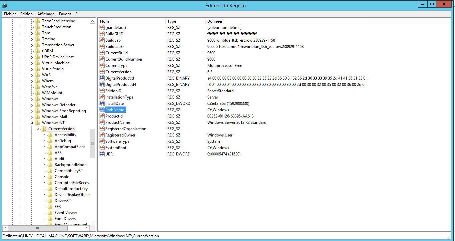Expand the BackgroundModel subkey
The height and width of the screenshot is (241, 455).
click(44, 165)
